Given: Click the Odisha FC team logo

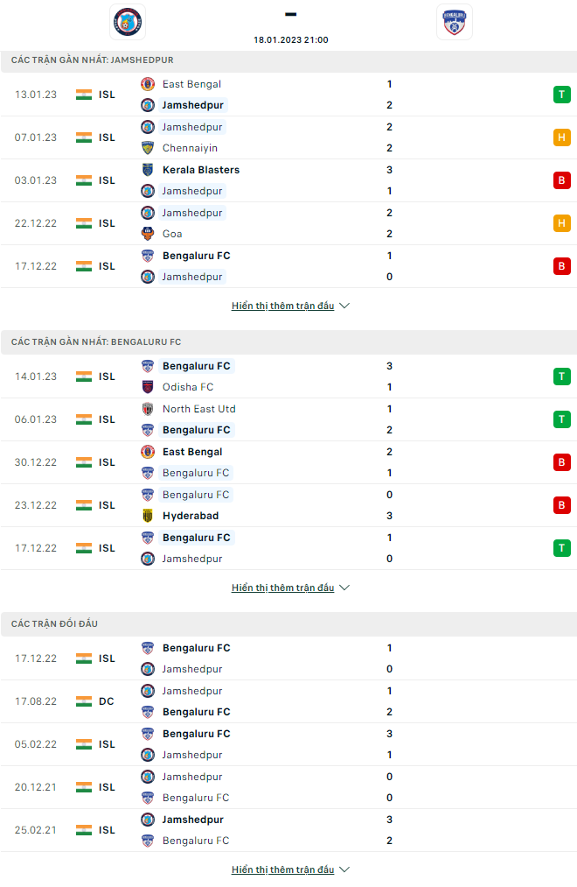Looking at the screenshot, I should [148, 387].
